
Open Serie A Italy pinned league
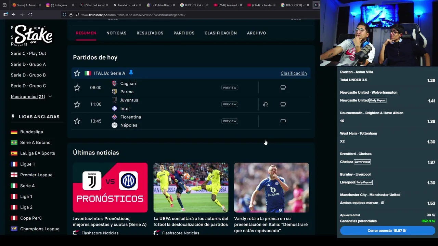click(x=27, y=186)
